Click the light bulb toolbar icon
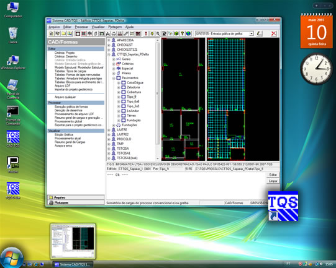 (x=152, y=33)
